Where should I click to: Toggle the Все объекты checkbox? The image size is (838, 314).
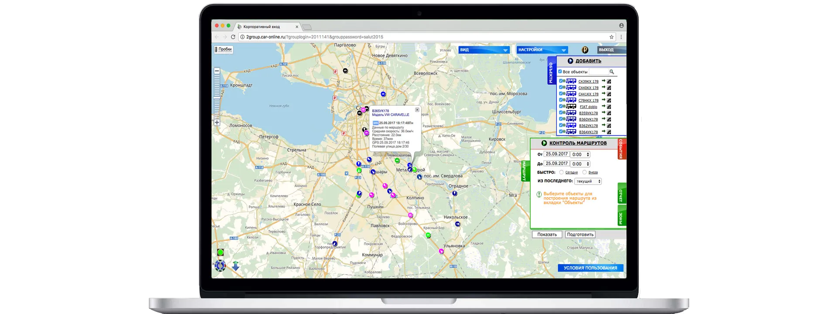560,72
